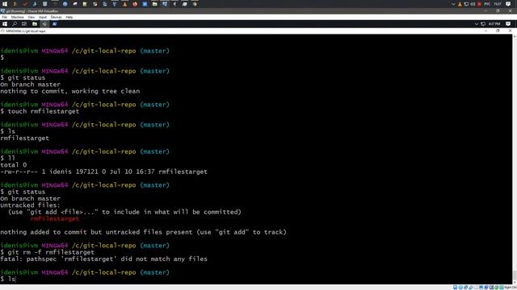The width and height of the screenshot is (517, 290).
Task: Click the host network tray icon
Action: [x=466, y=4]
